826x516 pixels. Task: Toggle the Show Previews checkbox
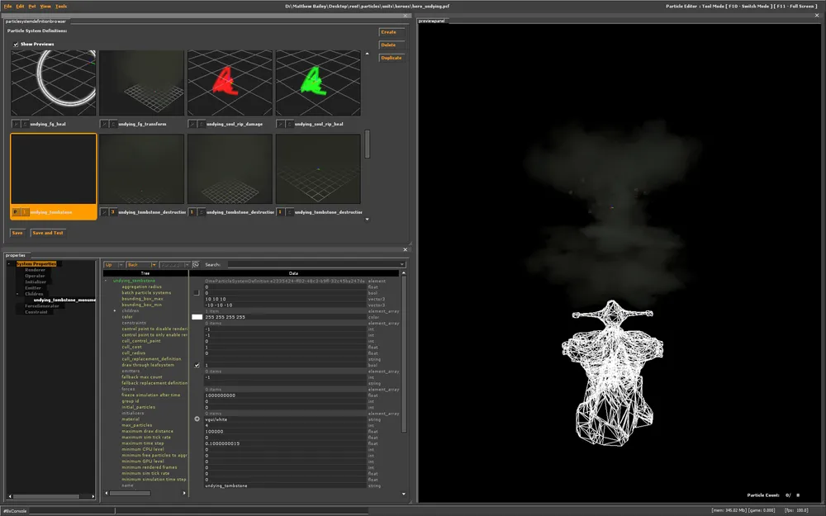click(16, 44)
